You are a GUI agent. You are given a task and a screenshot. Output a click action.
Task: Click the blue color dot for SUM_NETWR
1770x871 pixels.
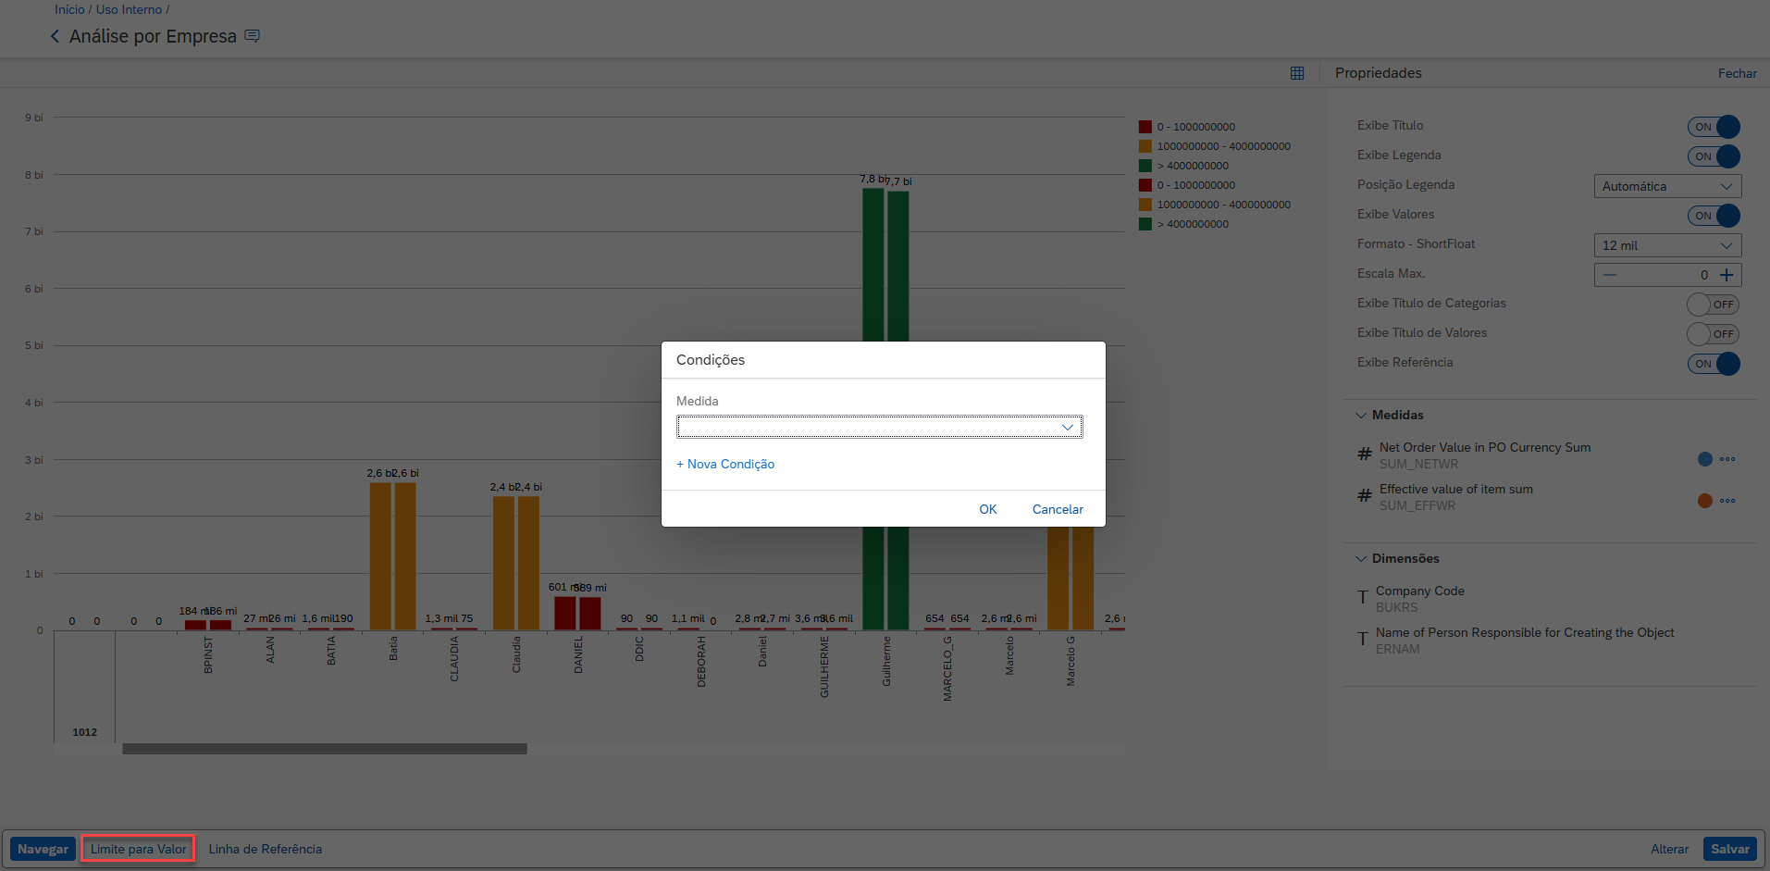(x=1705, y=459)
